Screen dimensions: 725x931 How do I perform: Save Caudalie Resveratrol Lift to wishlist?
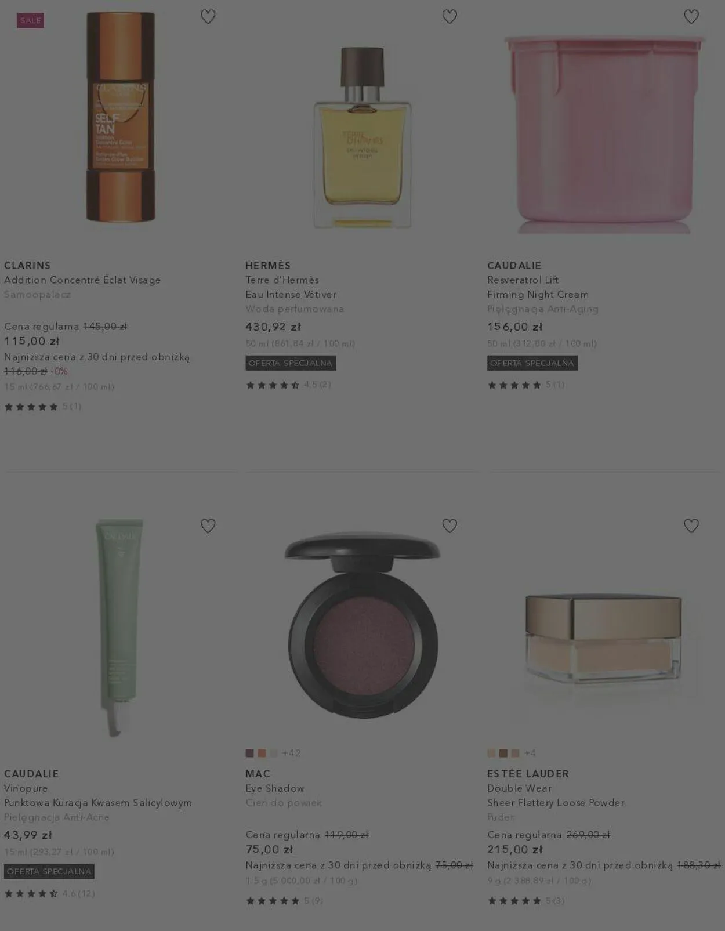click(691, 17)
